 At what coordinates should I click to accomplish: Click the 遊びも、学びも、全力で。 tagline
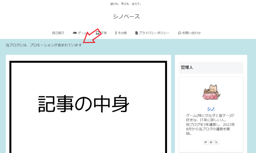[126, 4]
